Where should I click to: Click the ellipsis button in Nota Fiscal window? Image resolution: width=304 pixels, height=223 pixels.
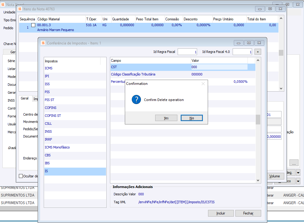[x=294, y=163]
